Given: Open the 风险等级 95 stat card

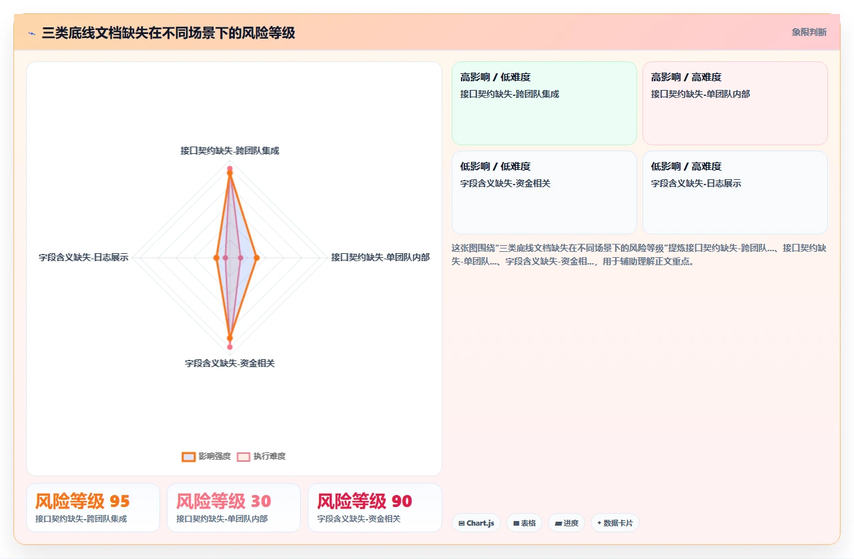Looking at the screenshot, I should click(93, 508).
